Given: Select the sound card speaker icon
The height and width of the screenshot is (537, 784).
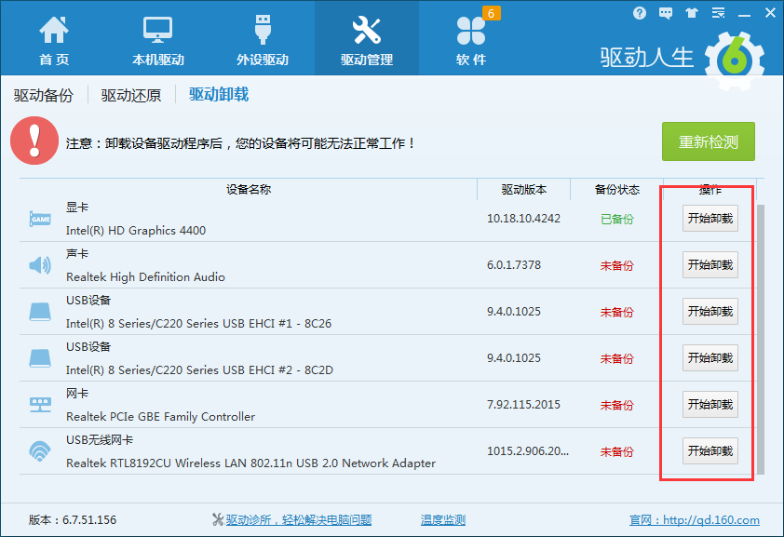Looking at the screenshot, I should pyautogui.click(x=38, y=264).
